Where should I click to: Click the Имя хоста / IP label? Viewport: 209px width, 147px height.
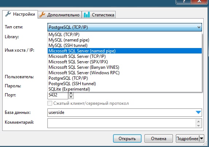click(x=19, y=50)
